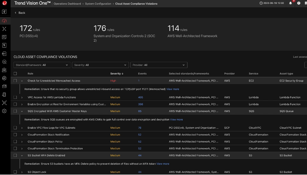The width and height of the screenshot is (307, 175).
Task: Go to System Configuration breadcrumb
Action: [98, 4]
